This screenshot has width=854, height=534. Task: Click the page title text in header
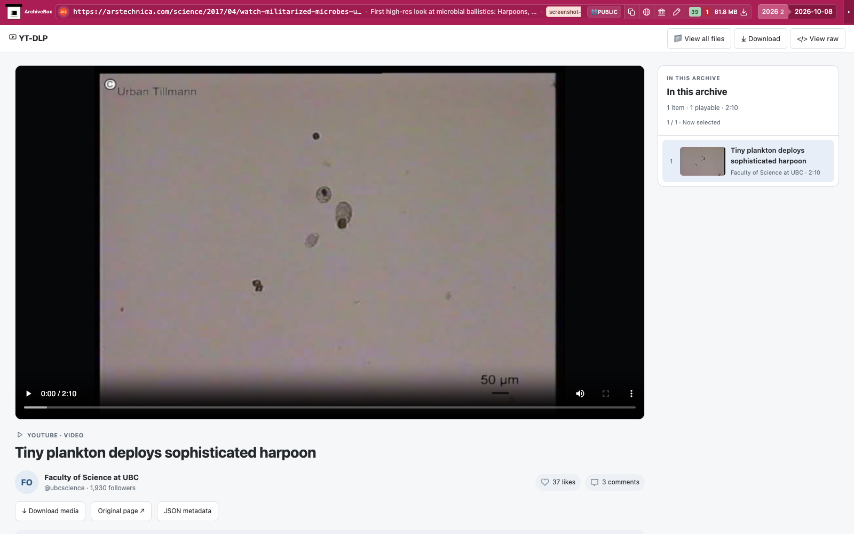pyautogui.click(x=454, y=12)
